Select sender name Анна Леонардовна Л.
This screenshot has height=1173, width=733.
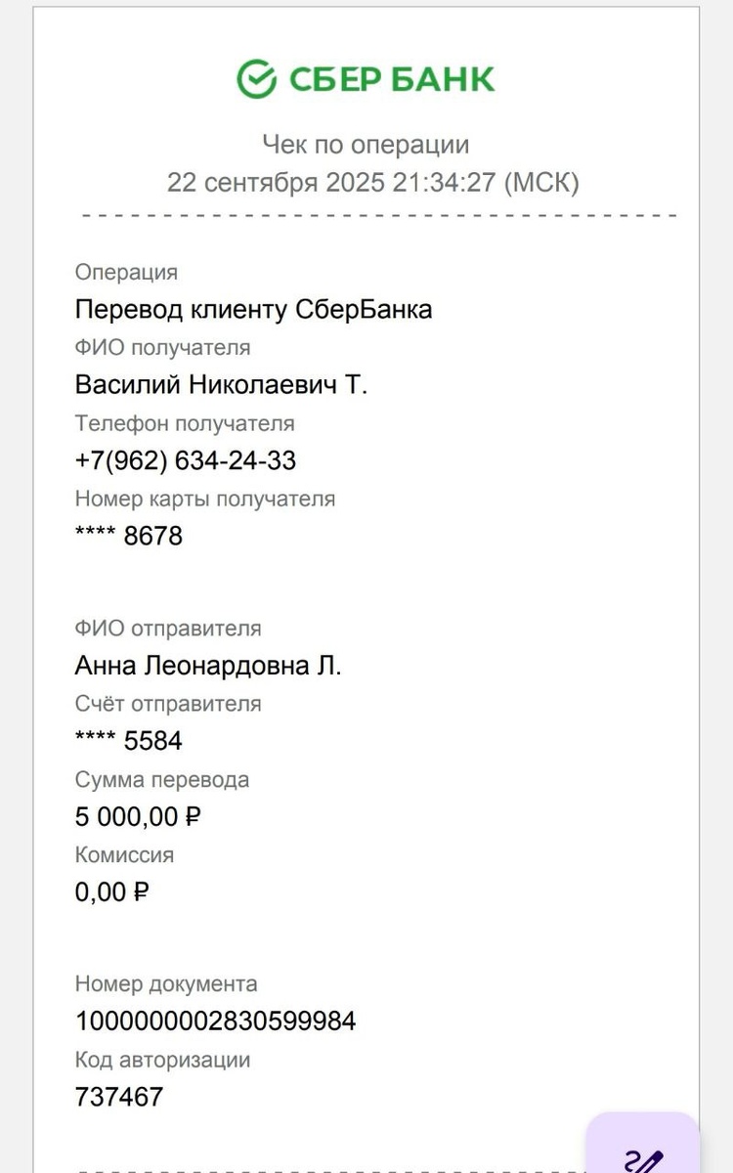(208, 667)
